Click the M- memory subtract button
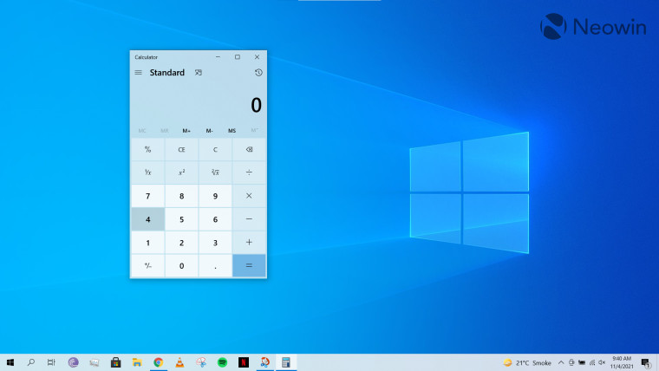This screenshot has width=659, height=371. click(x=209, y=131)
